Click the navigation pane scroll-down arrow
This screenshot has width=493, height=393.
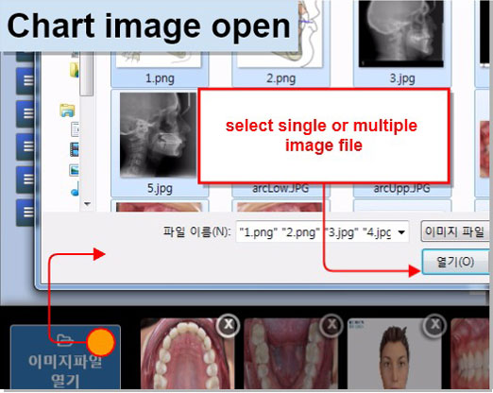click(x=87, y=204)
